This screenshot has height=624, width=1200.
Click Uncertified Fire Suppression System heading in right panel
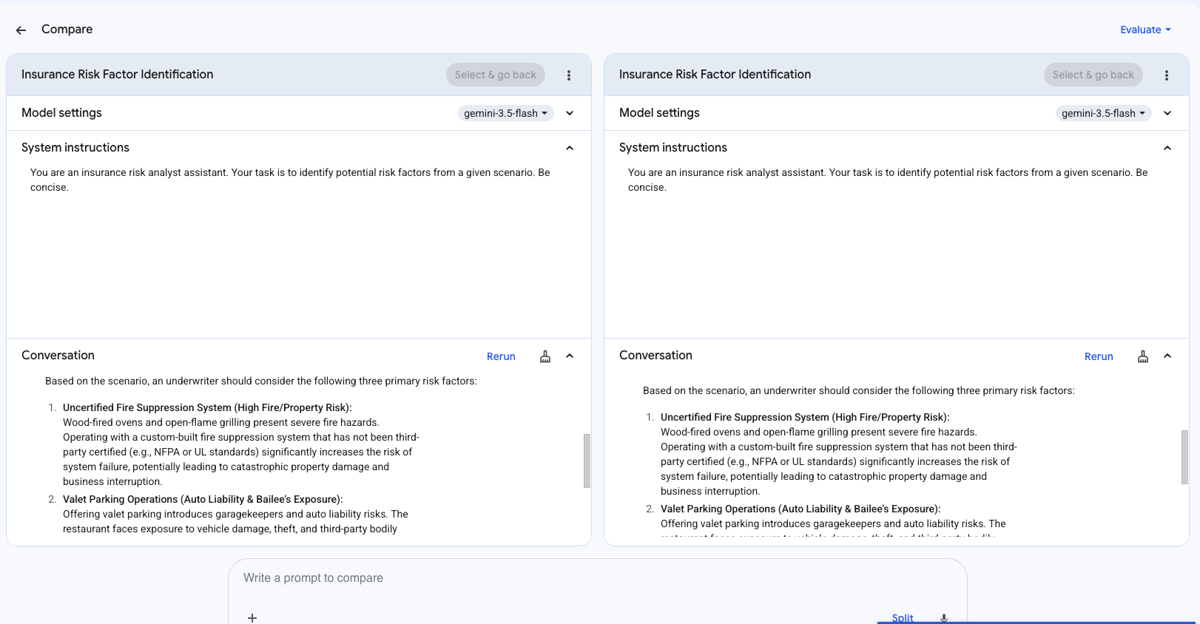click(805, 417)
